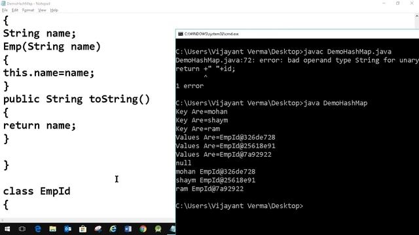Launch Google Chrome from the taskbar
The width and height of the screenshot is (419, 235).
[x=143, y=229]
